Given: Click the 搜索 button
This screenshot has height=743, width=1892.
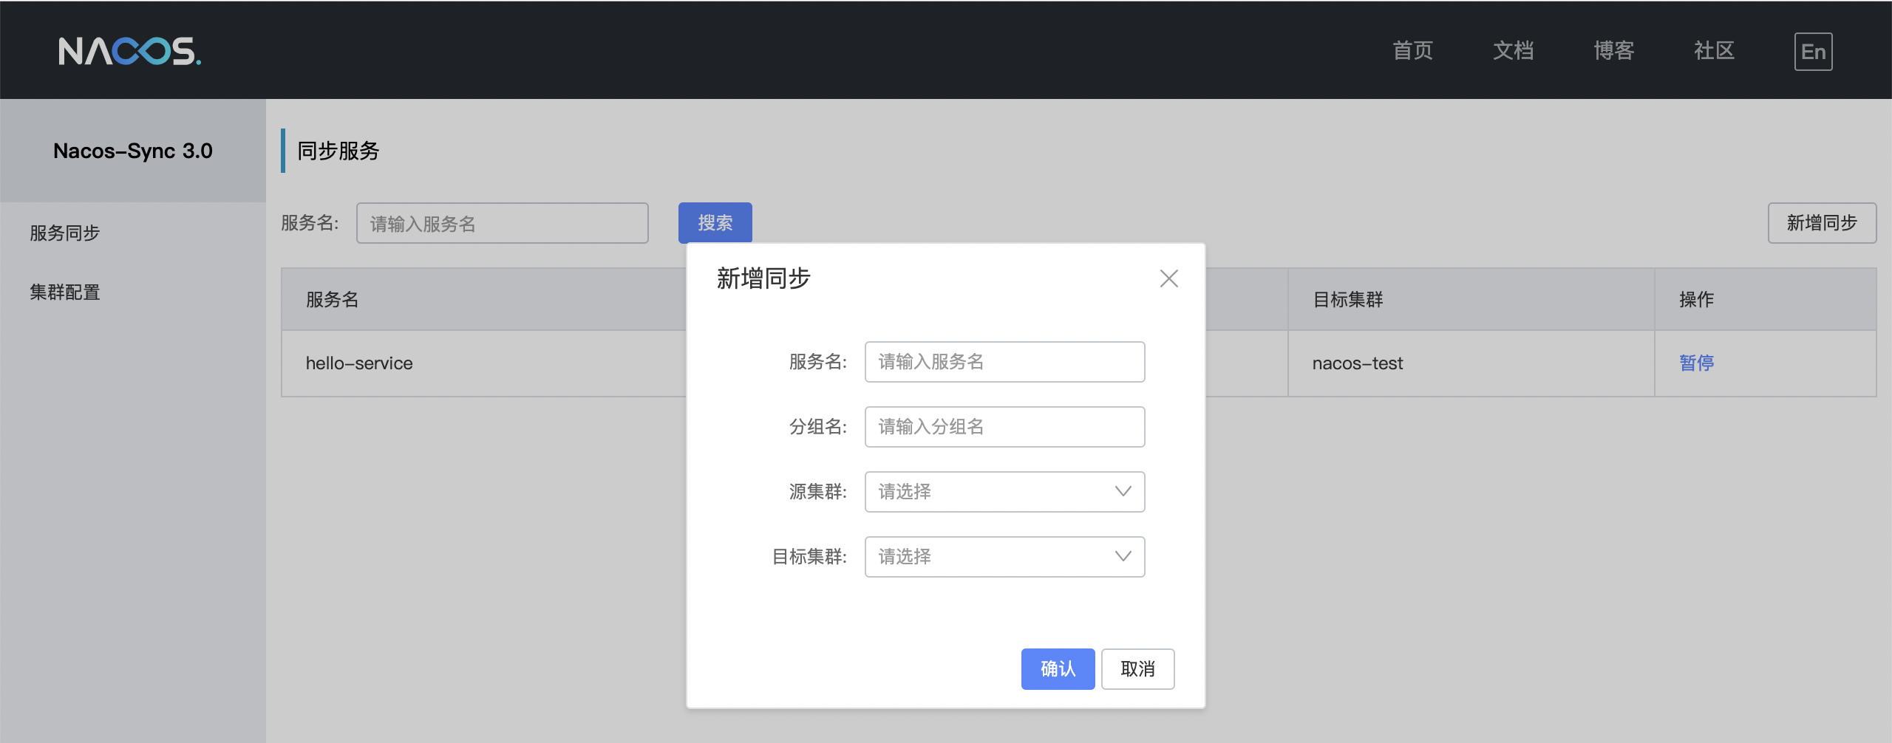Looking at the screenshot, I should pos(715,223).
